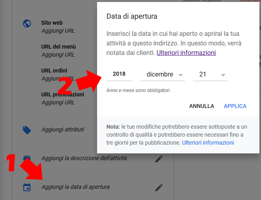Select Aggiungi la data di apertura
This screenshot has width=261, height=200.
point(76,187)
